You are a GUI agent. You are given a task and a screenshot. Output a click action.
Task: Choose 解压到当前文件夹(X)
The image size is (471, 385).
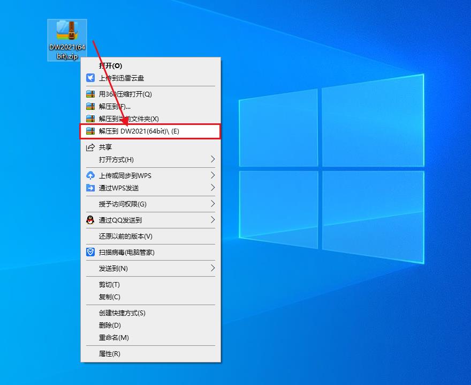151,119
